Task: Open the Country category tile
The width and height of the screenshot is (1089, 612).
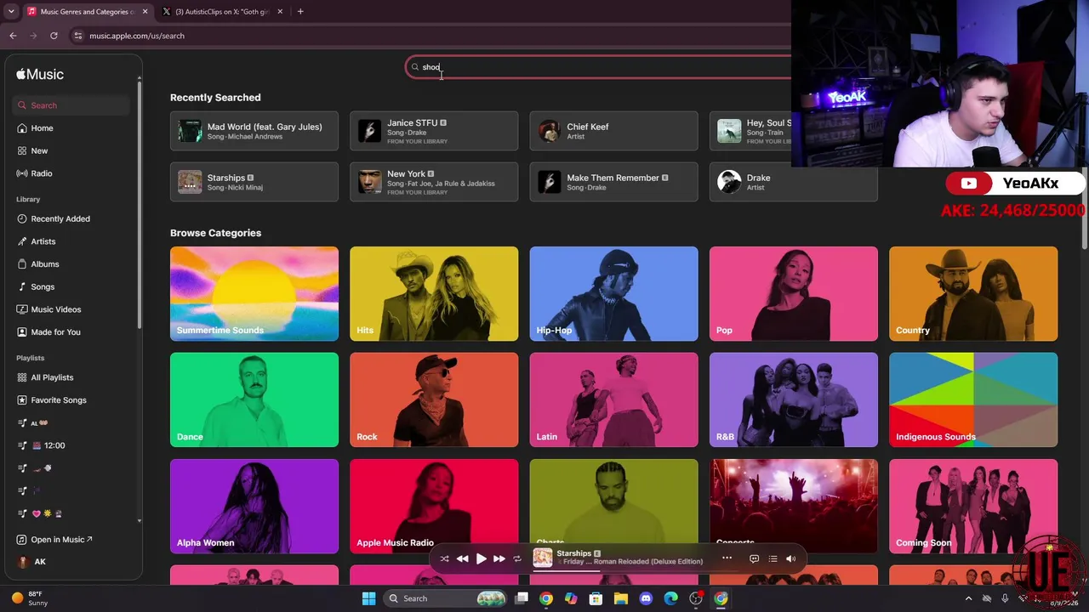Action: 973,294
